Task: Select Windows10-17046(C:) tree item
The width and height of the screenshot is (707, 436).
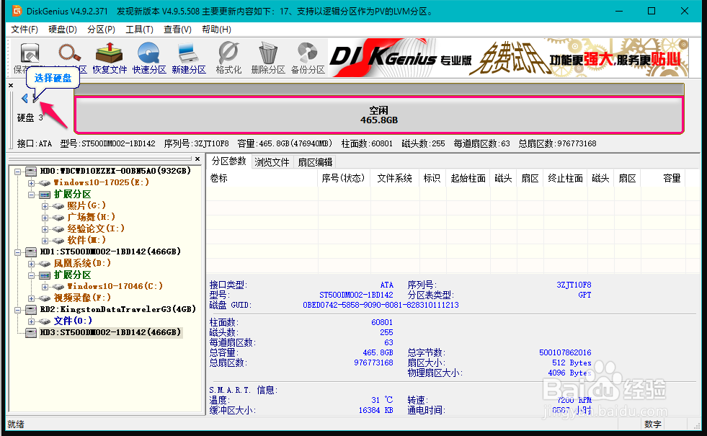Action: [115, 287]
